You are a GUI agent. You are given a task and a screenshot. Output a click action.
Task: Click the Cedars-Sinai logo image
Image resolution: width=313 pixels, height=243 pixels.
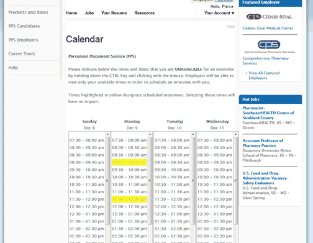coord(269,17)
